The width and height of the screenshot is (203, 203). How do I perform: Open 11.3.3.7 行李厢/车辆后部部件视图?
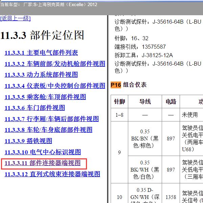[52, 119]
